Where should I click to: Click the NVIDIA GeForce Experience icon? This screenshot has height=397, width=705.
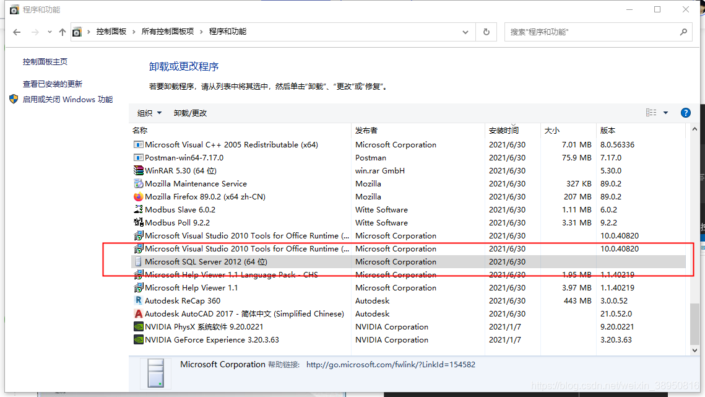click(138, 340)
